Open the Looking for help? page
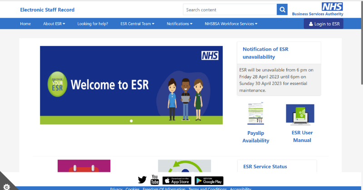363x190 pixels. pyautogui.click(x=93, y=24)
